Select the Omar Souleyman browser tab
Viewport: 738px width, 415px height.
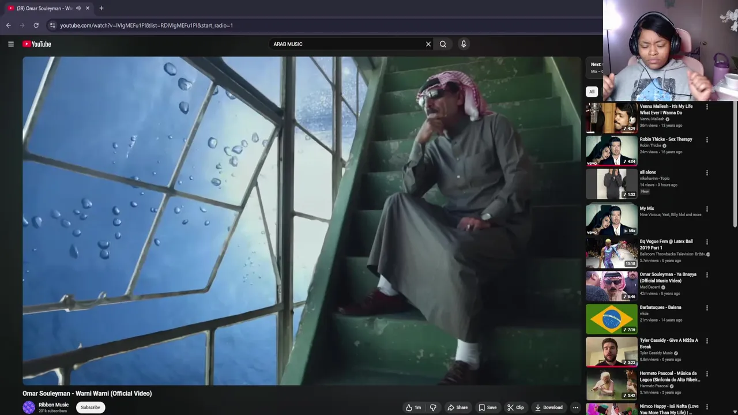pyautogui.click(x=44, y=8)
